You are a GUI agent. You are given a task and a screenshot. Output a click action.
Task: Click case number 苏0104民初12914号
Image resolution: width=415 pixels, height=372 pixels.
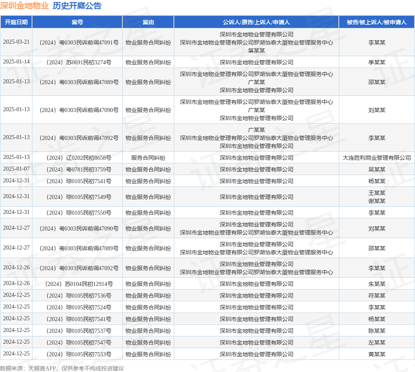point(79,284)
